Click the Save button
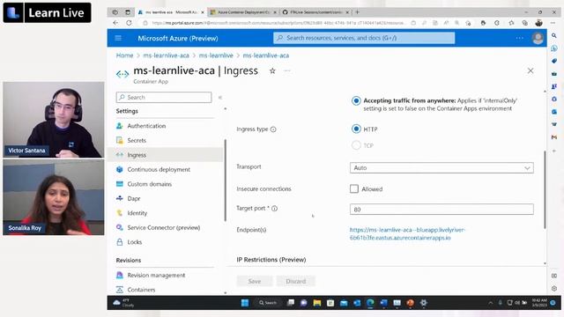 (x=255, y=281)
